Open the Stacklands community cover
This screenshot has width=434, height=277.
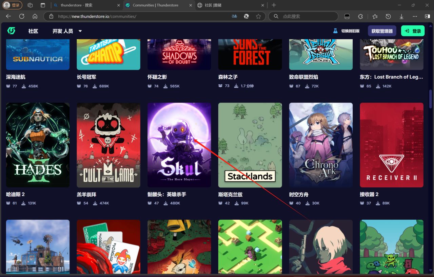[250, 145]
